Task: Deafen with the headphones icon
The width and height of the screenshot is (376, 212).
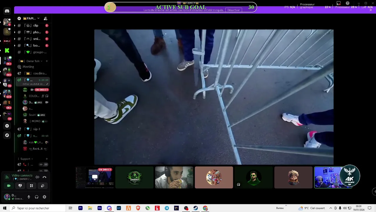Action: point(37,197)
